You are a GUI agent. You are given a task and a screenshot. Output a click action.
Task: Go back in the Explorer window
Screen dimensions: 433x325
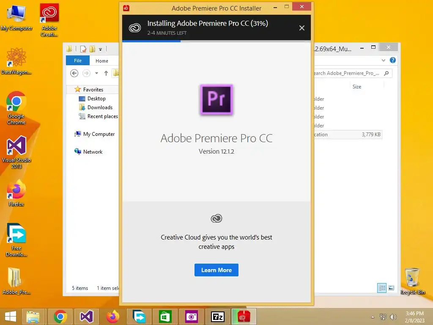pyautogui.click(x=74, y=73)
